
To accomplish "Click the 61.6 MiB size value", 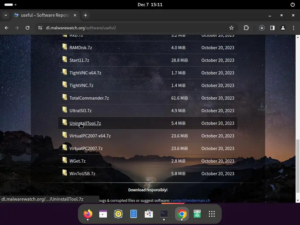I will point(180,98).
